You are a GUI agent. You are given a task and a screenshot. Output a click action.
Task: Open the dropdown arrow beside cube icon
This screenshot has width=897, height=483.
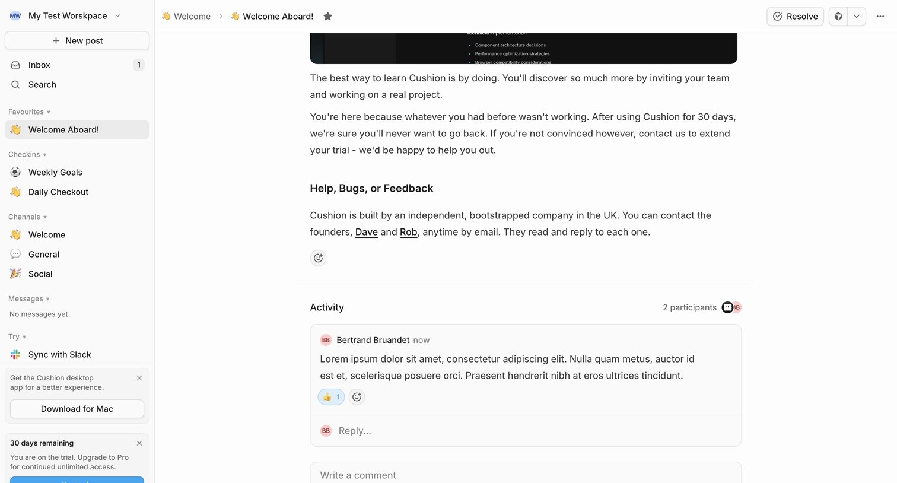857,17
